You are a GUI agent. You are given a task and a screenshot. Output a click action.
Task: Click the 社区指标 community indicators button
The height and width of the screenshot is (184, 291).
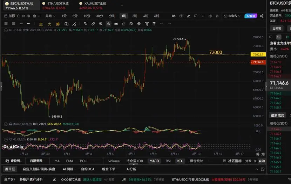pyautogui.click(x=232, y=161)
